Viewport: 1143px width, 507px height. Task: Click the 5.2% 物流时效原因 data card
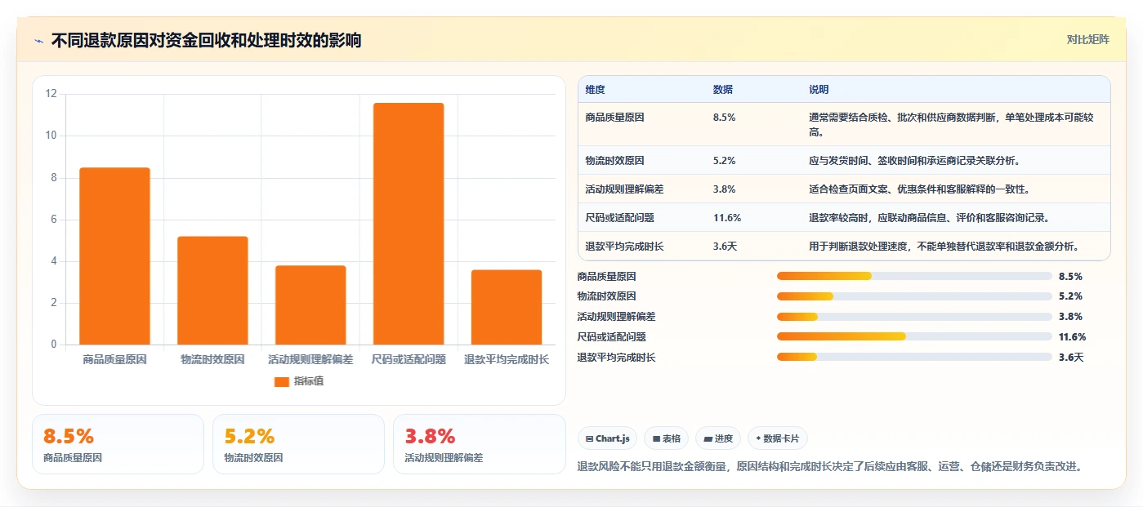point(298,444)
